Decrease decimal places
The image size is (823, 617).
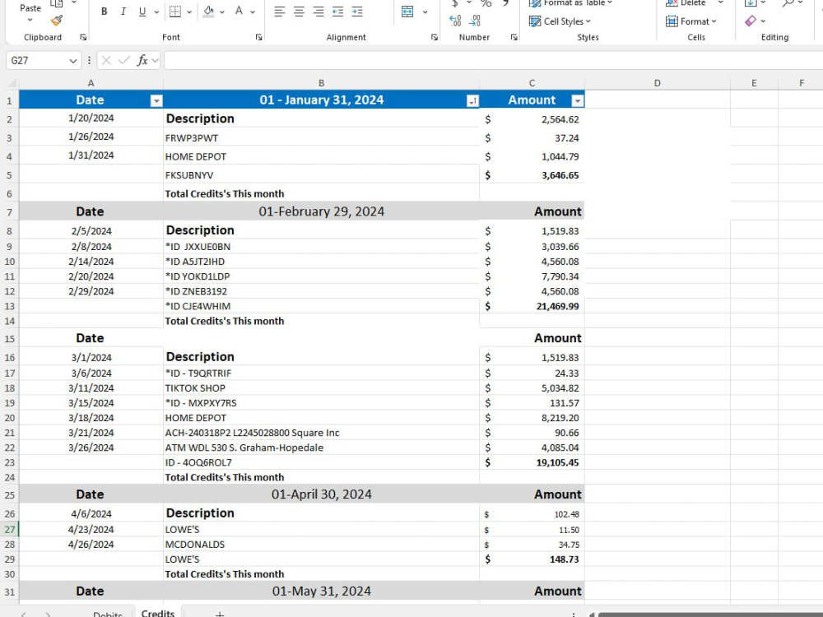click(x=475, y=21)
